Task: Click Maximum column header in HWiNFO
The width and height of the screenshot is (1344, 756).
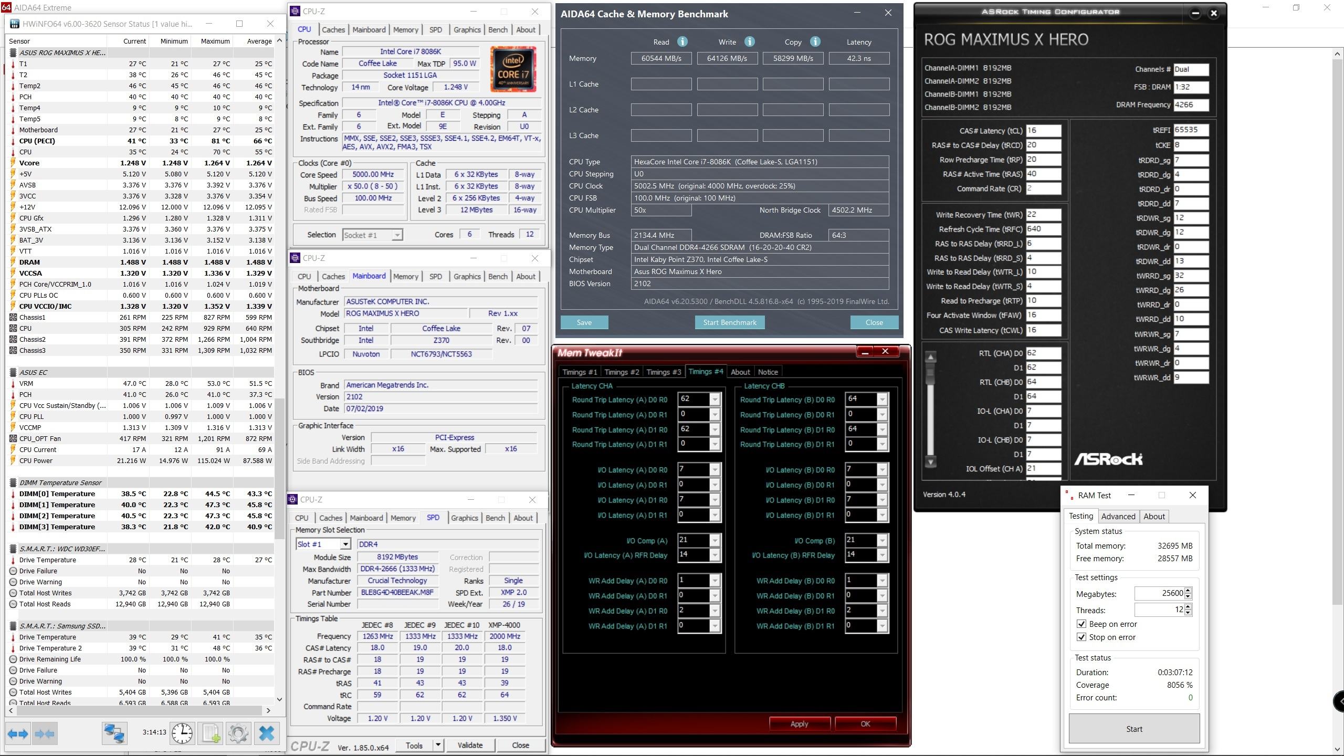Action: coord(212,41)
